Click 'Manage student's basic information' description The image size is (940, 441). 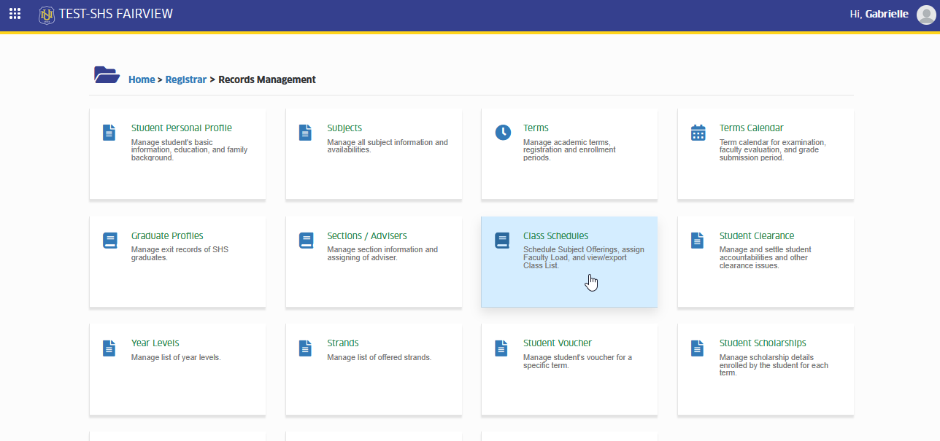pos(190,150)
